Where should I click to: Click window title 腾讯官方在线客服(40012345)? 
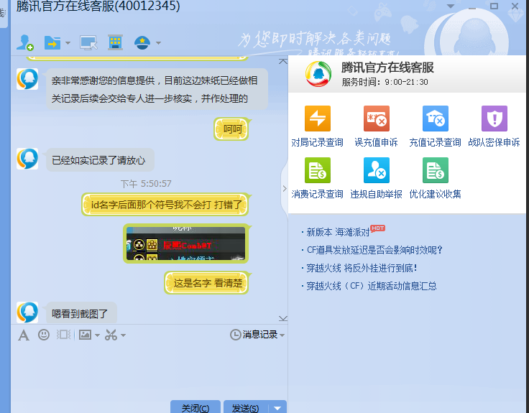(98, 6)
